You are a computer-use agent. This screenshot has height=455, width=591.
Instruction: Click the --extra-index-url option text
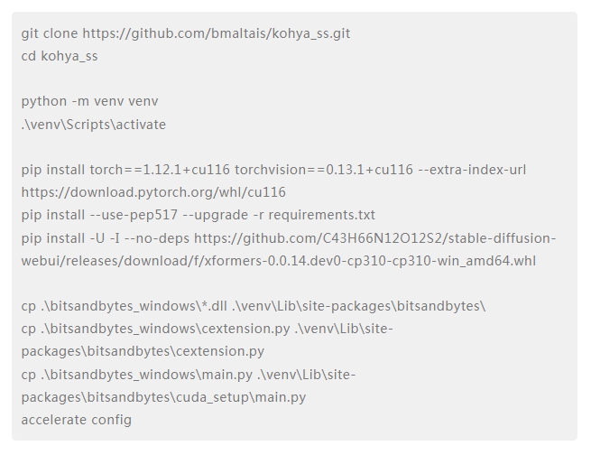tap(472, 170)
